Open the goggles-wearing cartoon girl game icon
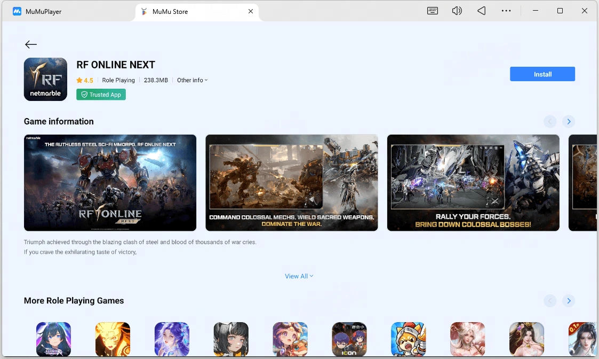This screenshot has width=599, height=359. [x=290, y=339]
